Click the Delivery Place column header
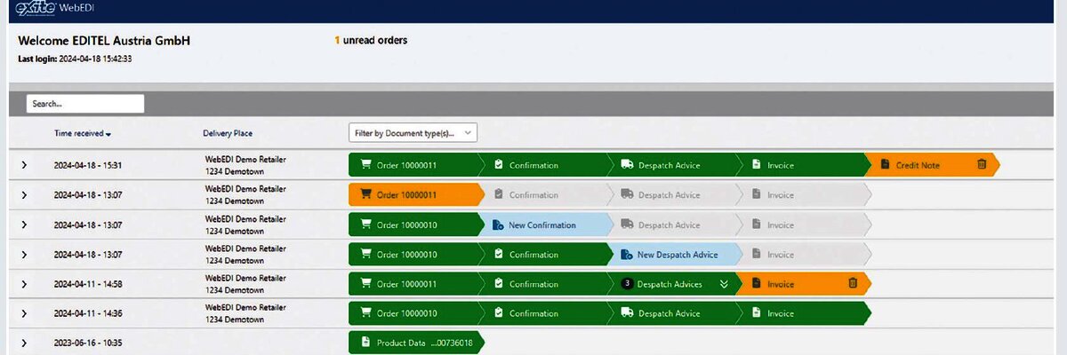The height and width of the screenshot is (355, 1067). [x=227, y=134]
